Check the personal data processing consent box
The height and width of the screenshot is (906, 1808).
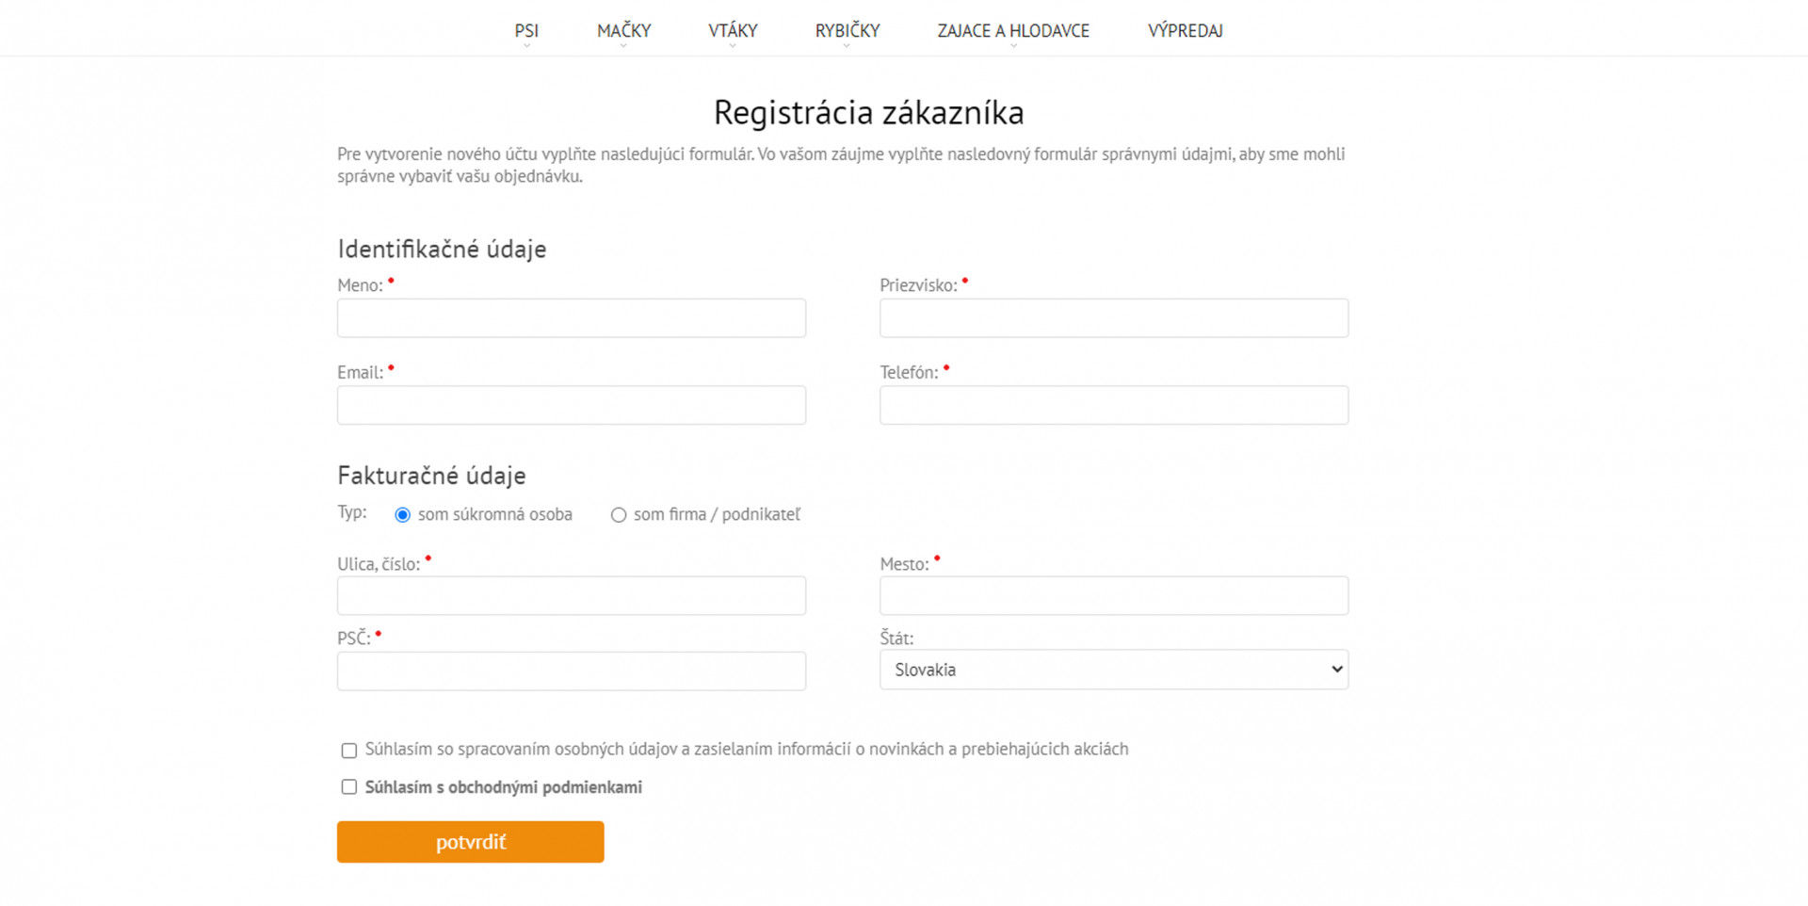[x=349, y=751]
